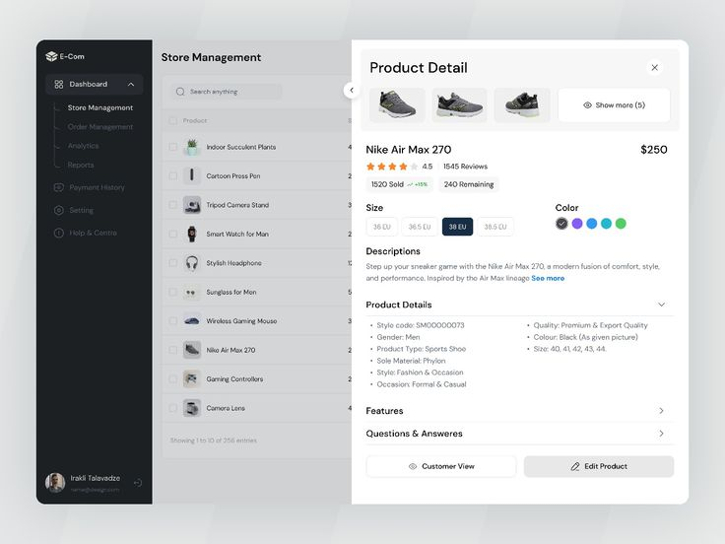Select the purple color swatch

(x=577, y=224)
